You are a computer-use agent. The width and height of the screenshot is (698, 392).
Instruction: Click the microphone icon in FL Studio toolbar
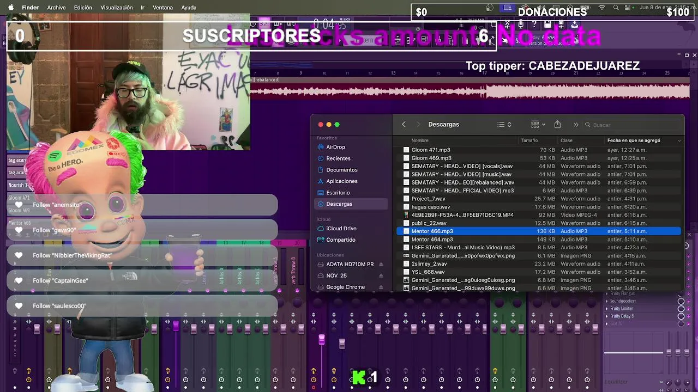coord(521,24)
